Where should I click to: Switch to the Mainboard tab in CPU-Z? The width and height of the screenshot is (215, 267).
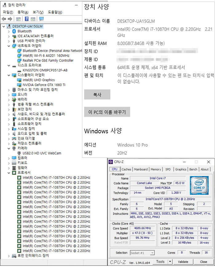(141, 169)
